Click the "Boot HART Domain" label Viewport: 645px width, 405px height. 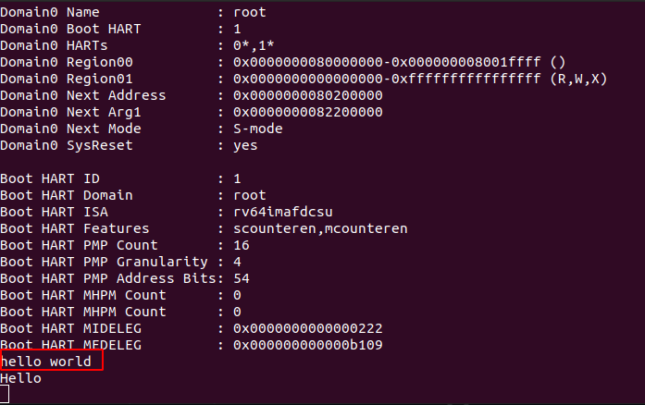[67, 195]
